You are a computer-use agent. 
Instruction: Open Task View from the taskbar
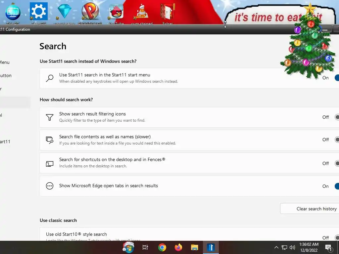pyautogui.click(x=145, y=247)
